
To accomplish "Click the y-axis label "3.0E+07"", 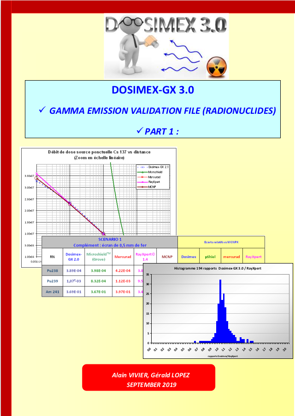I will (x=29, y=187).
